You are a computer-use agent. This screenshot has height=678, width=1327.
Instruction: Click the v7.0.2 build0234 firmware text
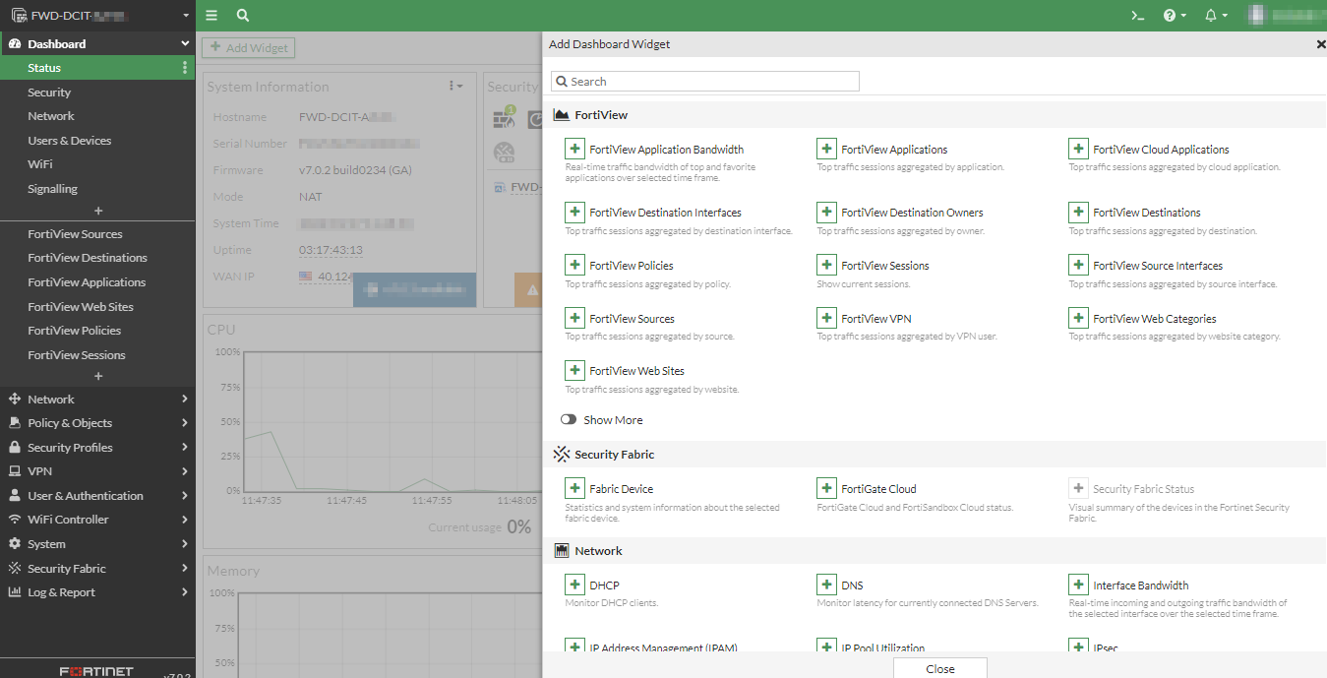(x=355, y=169)
